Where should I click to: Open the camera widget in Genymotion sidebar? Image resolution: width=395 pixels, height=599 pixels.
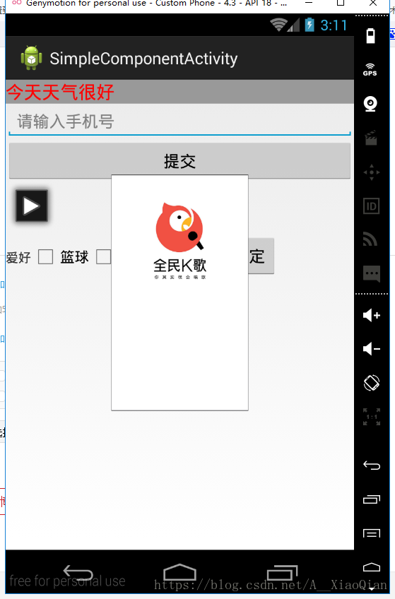click(370, 104)
